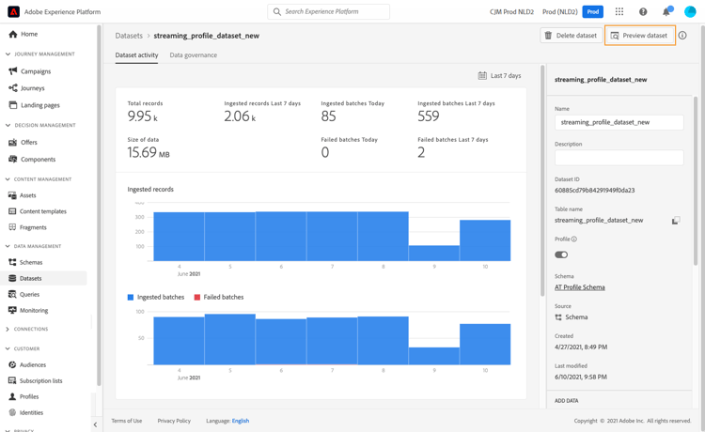
Task: Open Campaigns from the sidebar
Action: click(30, 71)
